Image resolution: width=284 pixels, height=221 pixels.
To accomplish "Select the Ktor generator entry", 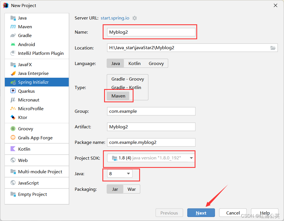I will (37, 118).
